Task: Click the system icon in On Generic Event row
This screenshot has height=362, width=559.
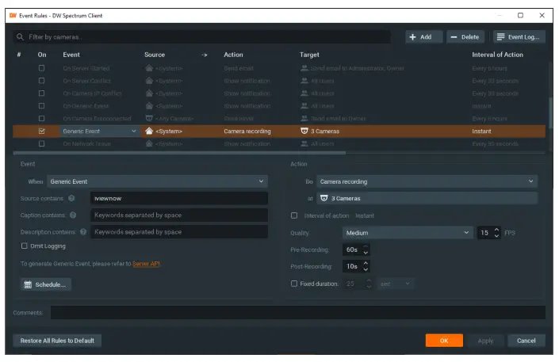Action: click(149, 106)
